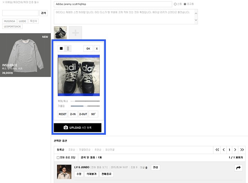Confirm image edit with OK button
The width and height of the screenshot is (248, 183).
(x=88, y=49)
